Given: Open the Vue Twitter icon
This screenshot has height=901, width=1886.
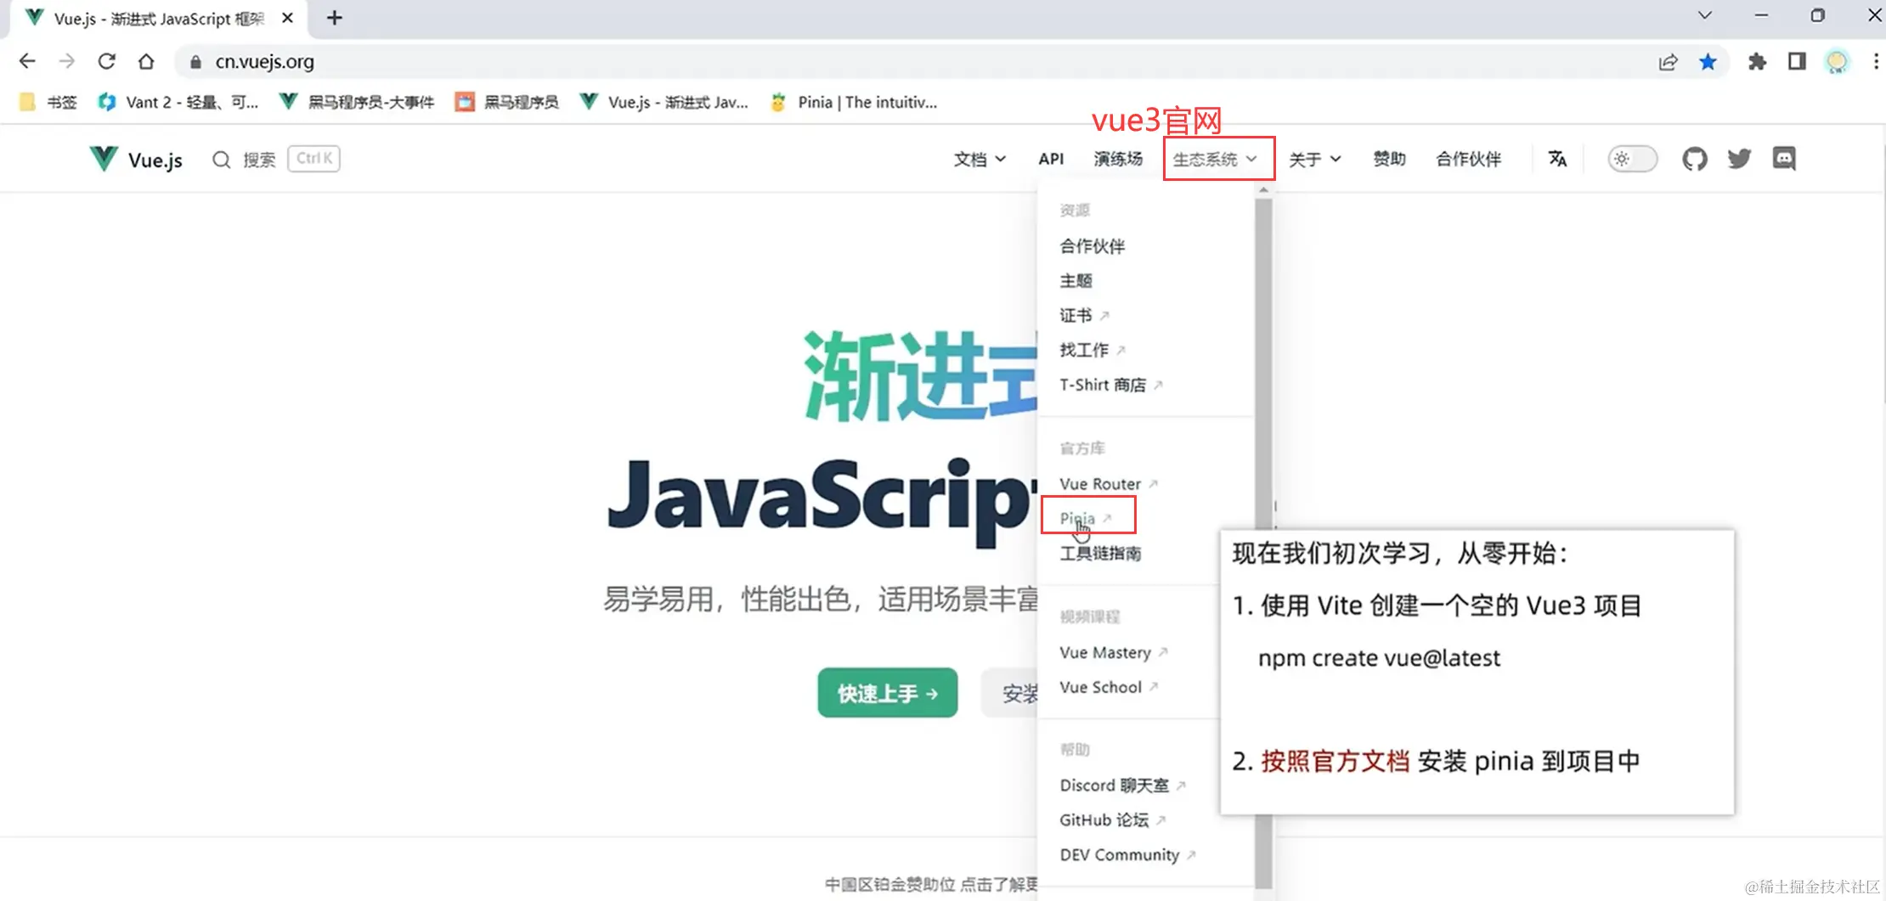Looking at the screenshot, I should 1739,159.
